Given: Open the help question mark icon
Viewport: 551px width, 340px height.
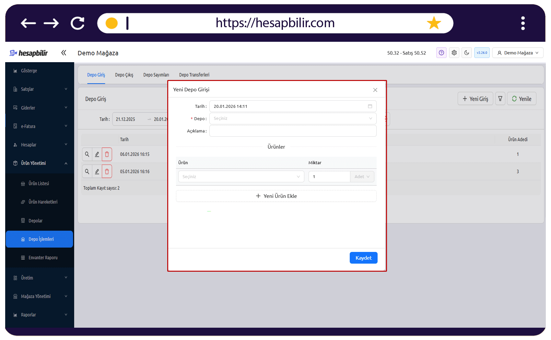Looking at the screenshot, I should [441, 53].
